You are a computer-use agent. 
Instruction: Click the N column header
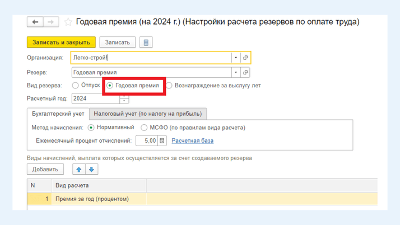click(x=40, y=185)
